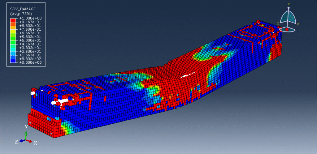Click the X label on the 3D compass

pos(297,24)
